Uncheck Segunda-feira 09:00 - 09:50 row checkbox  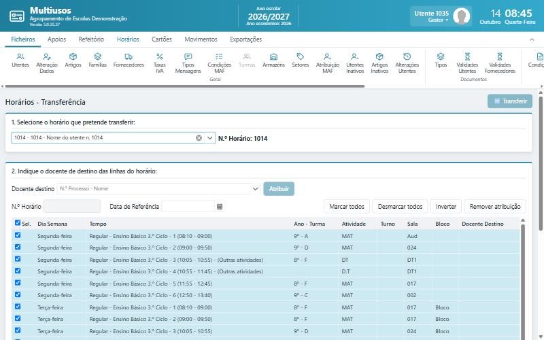pos(18,247)
